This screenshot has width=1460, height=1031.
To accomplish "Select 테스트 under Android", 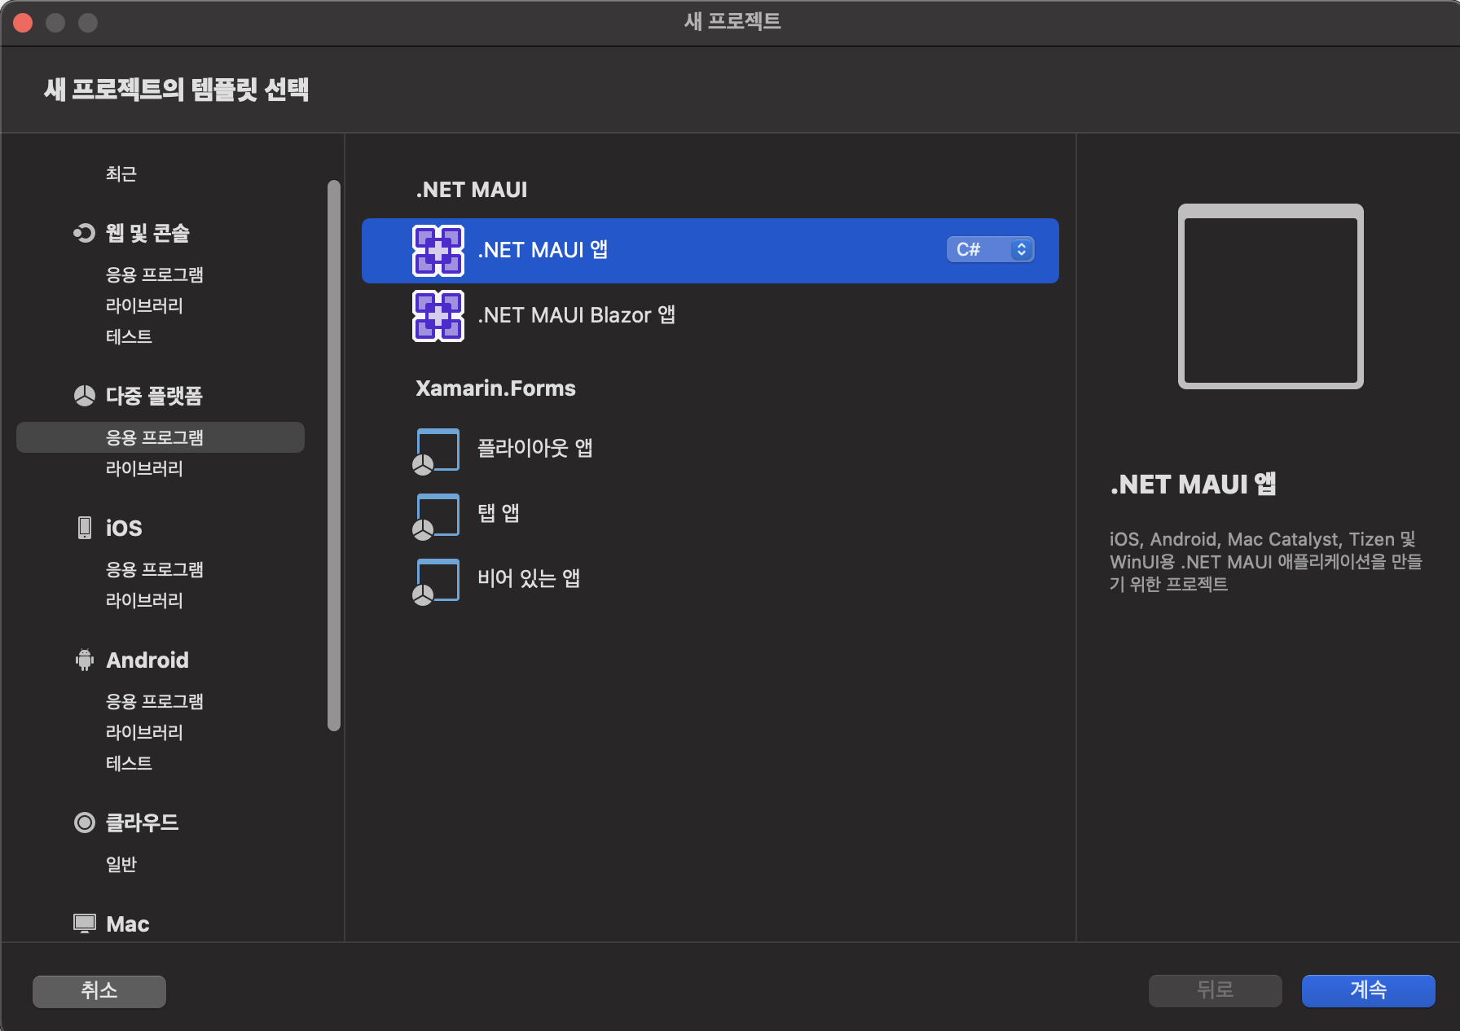I will pos(129,763).
